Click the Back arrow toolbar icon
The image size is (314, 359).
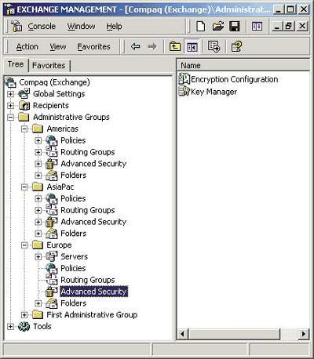point(135,47)
